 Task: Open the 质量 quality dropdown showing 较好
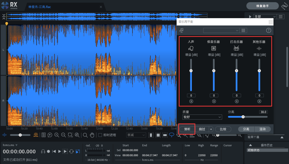tap(202, 117)
